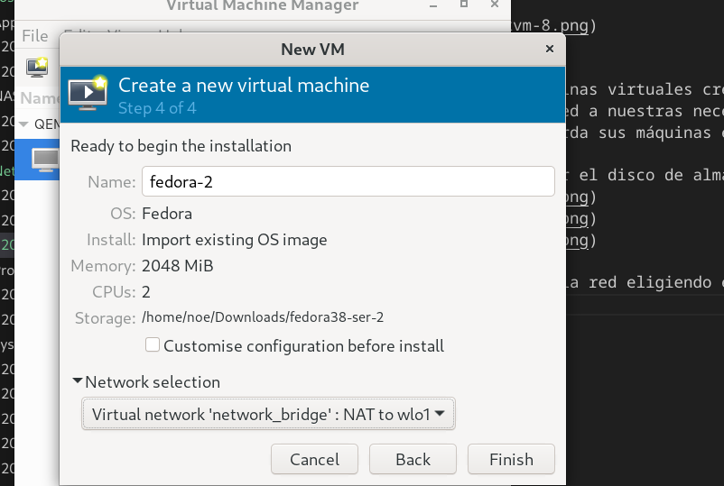Click the New VM dialog title bar
Viewport: 724px width, 486px height.
click(x=312, y=50)
